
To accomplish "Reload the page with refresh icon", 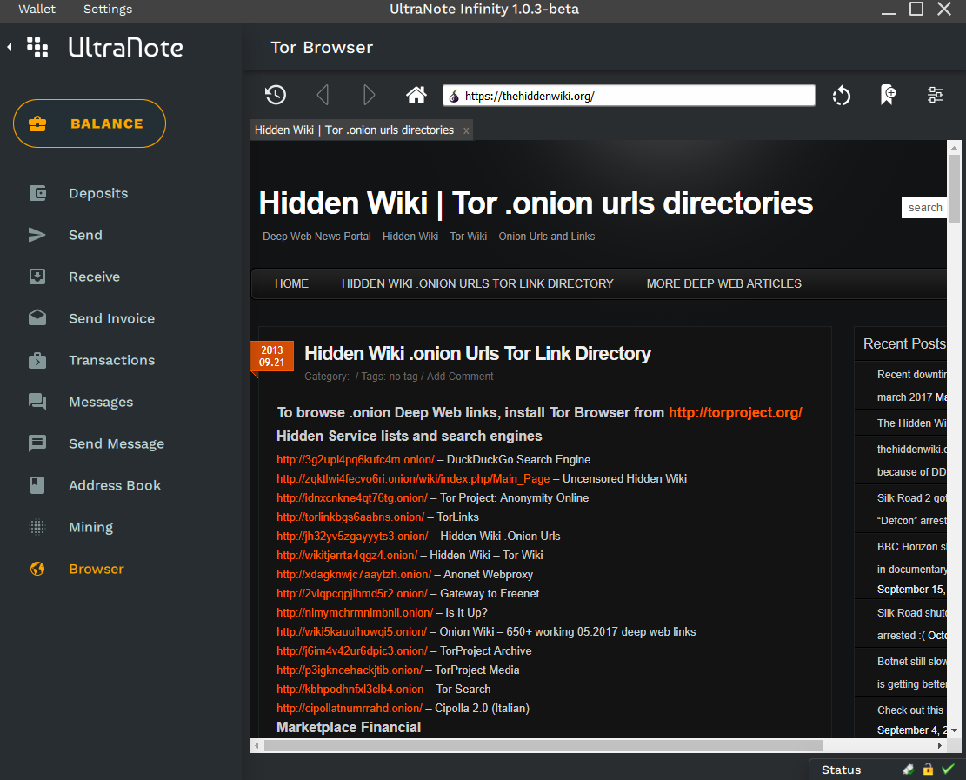I will tap(841, 96).
